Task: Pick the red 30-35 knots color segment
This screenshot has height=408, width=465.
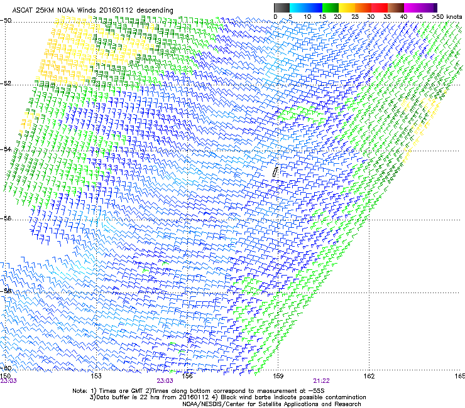Action: (380, 8)
